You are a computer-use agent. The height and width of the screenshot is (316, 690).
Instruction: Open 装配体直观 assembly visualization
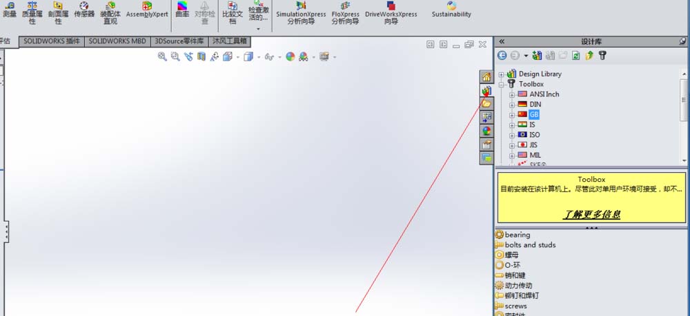tap(110, 12)
